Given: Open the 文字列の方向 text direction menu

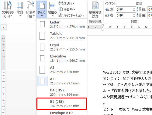Looking at the screenshot, I should (8, 9).
